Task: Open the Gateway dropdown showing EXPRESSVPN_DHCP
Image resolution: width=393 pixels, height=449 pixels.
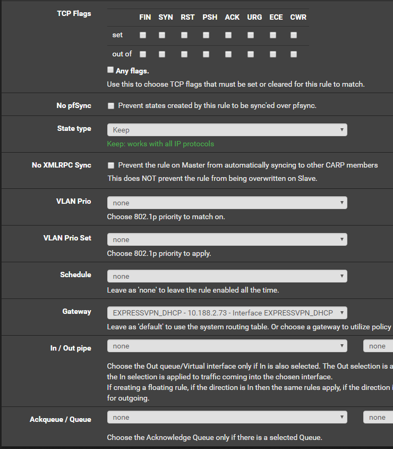Action: pyautogui.click(x=227, y=313)
